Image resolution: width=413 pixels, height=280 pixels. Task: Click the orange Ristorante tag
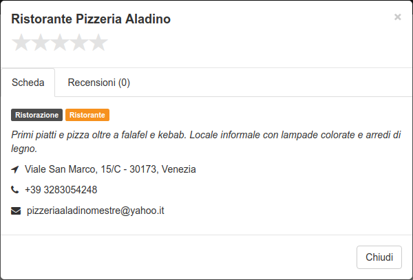tap(87, 115)
